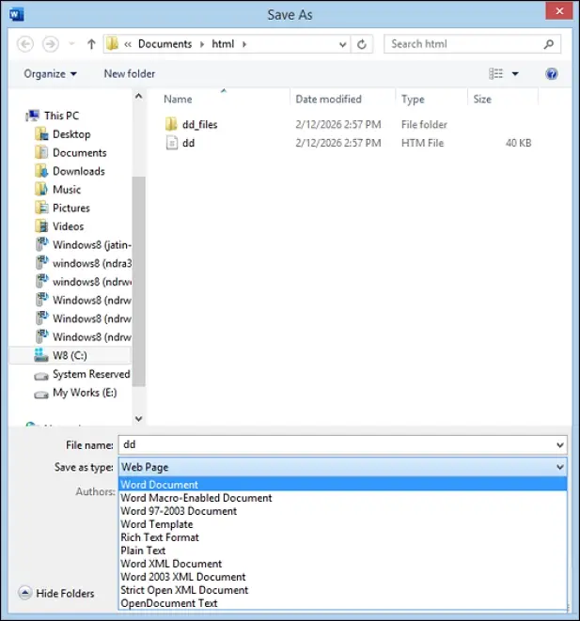Refresh the html folder view
This screenshot has height=621, width=580.
[x=362, y=44]
